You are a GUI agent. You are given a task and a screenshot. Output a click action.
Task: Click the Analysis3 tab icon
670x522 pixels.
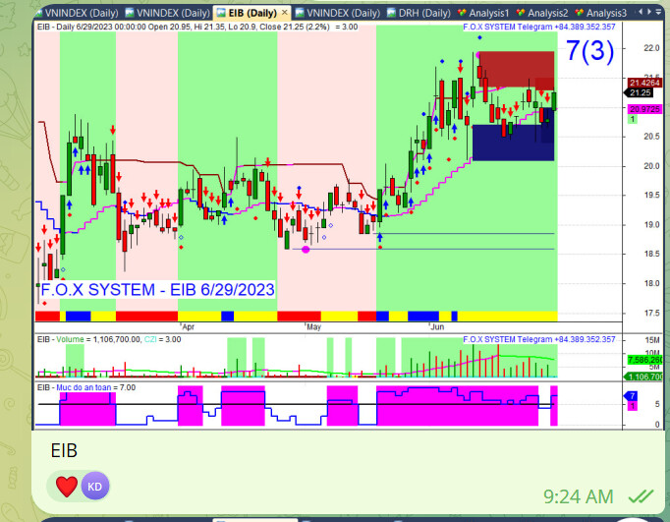(x=579, y=13)
